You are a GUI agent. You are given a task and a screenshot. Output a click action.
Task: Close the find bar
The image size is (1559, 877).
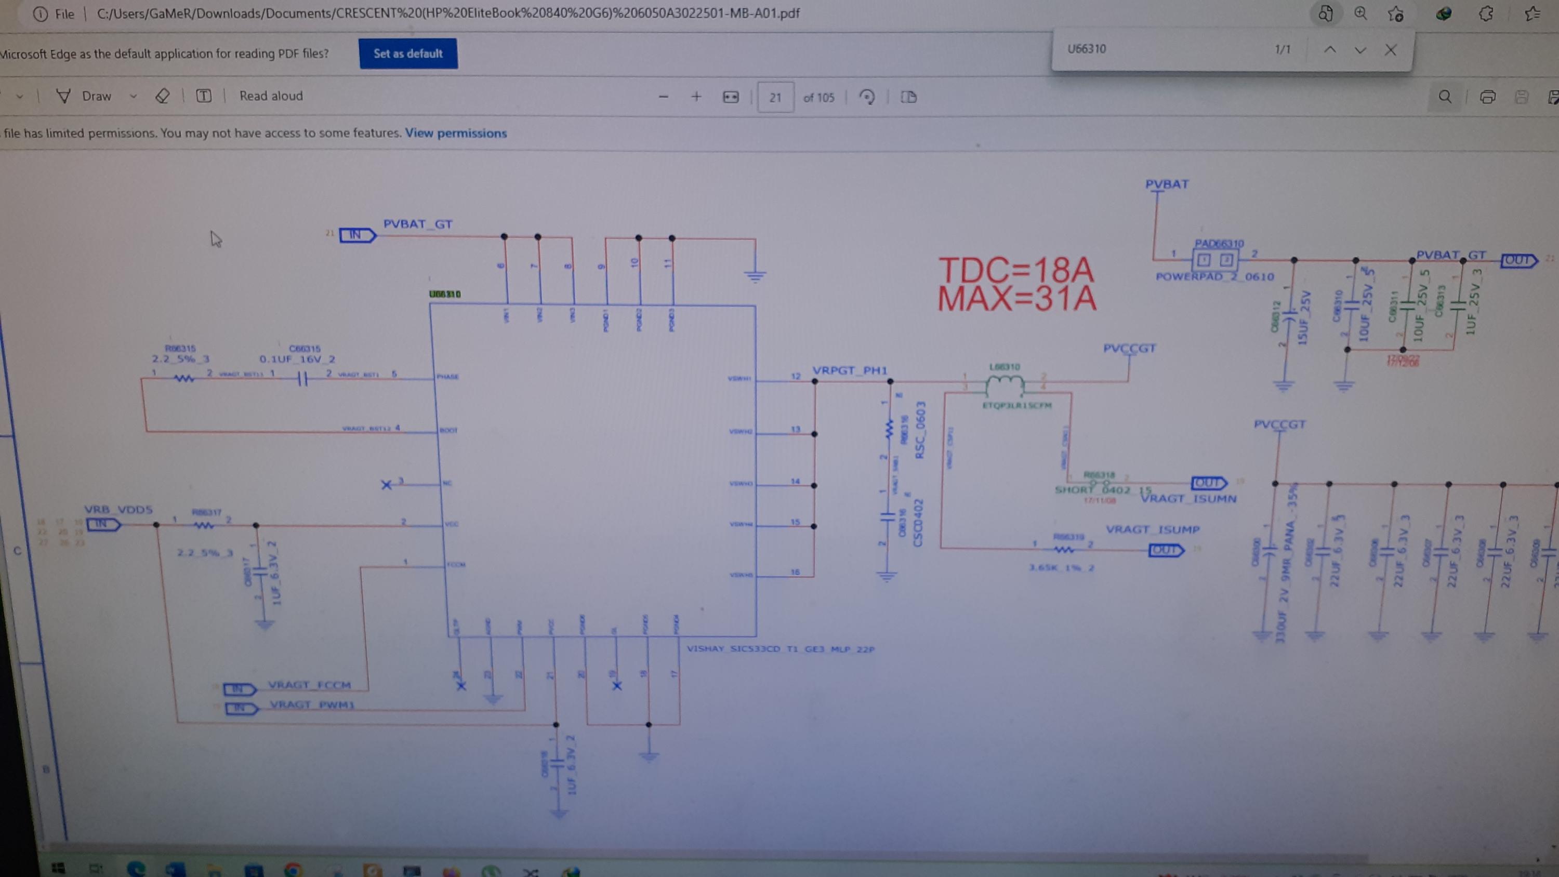pos(1390,50)
